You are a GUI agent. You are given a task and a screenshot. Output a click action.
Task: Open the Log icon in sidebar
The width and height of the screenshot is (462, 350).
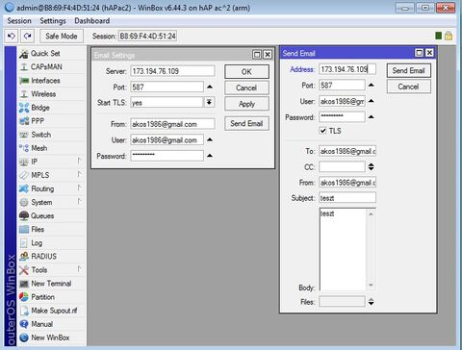(x=24, y=243)
